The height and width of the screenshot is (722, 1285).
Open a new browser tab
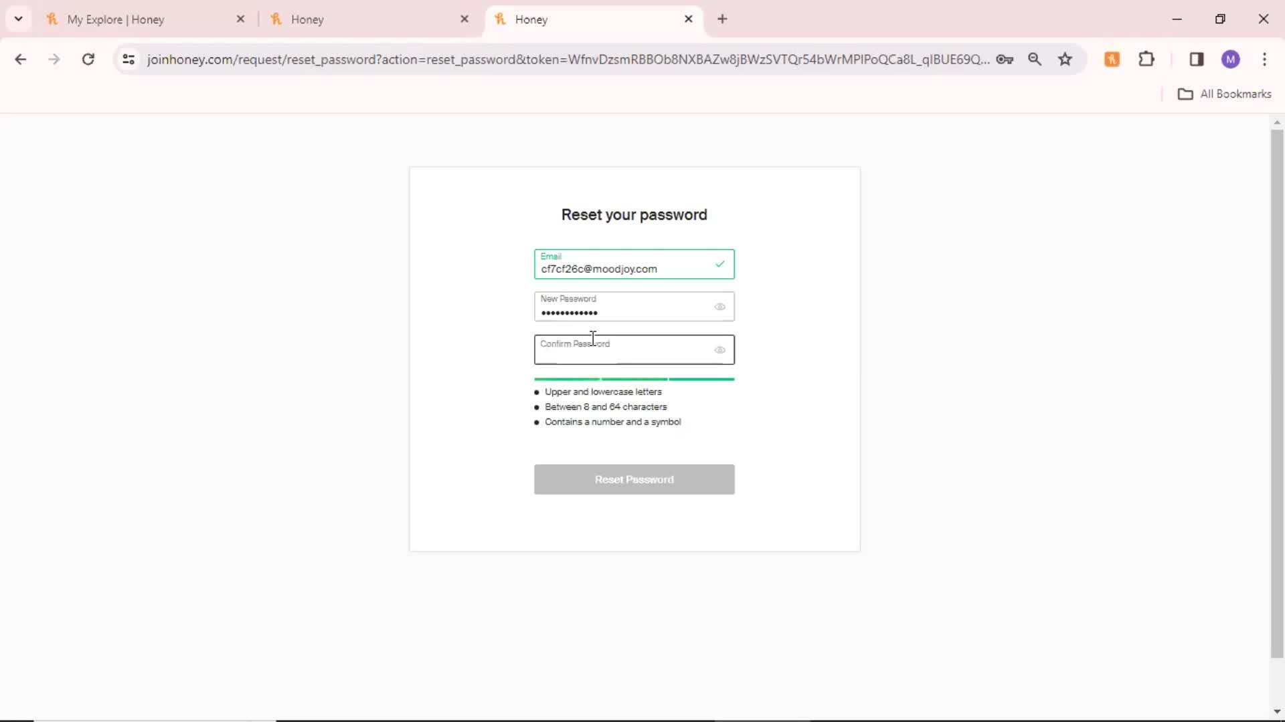tap(722, 19)
